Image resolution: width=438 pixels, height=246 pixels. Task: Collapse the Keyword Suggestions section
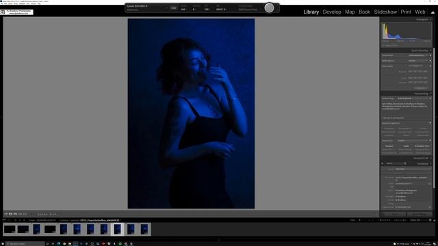(430, 123)
